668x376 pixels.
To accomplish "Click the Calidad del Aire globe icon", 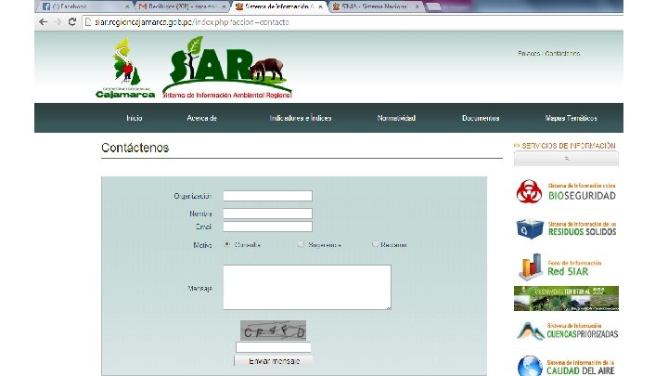I will (530, 366).
